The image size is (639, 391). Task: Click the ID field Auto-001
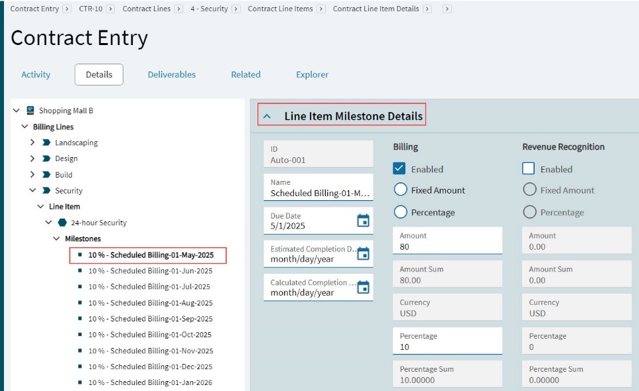coord(319,154)
